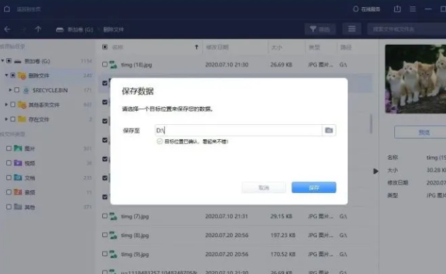
Task: Check the $RECYCLE.BIN checkbox
Action: [17, 90]
